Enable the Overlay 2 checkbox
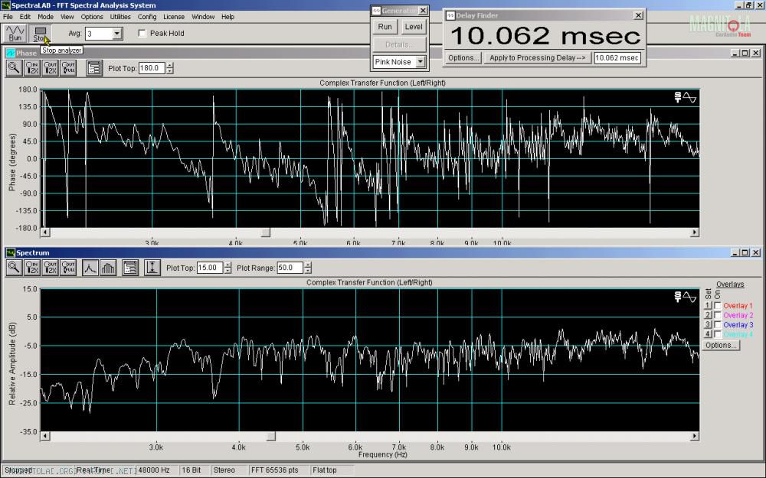Viewport: 766px width, 478px height. pyautogui.click(x=718, y=316)
